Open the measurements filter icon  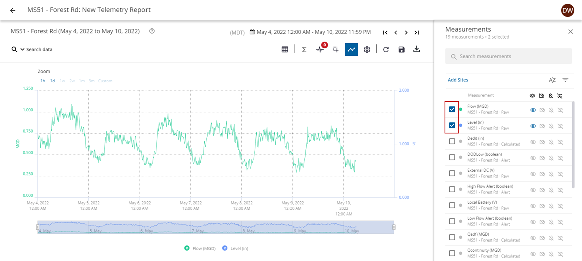565,80
